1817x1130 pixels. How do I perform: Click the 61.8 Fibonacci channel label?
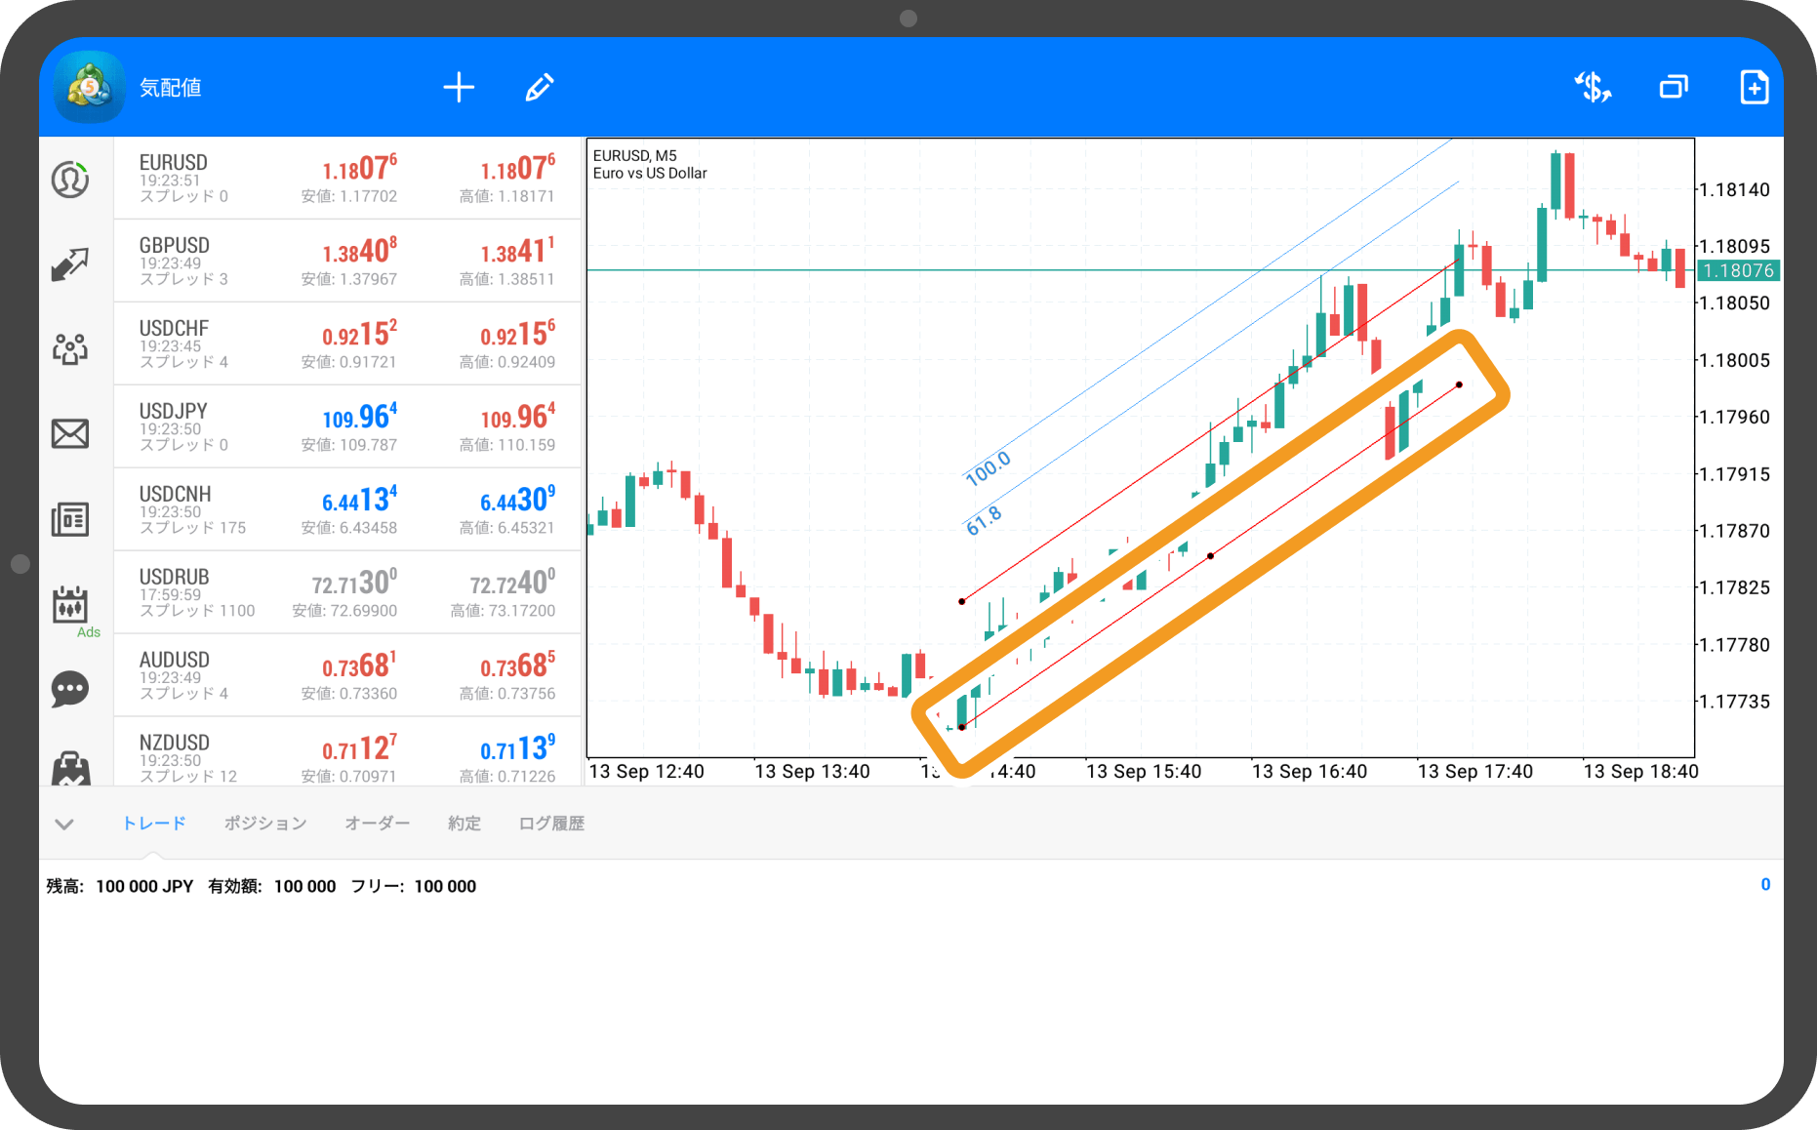pyautogui.click(x=984, y=521)
